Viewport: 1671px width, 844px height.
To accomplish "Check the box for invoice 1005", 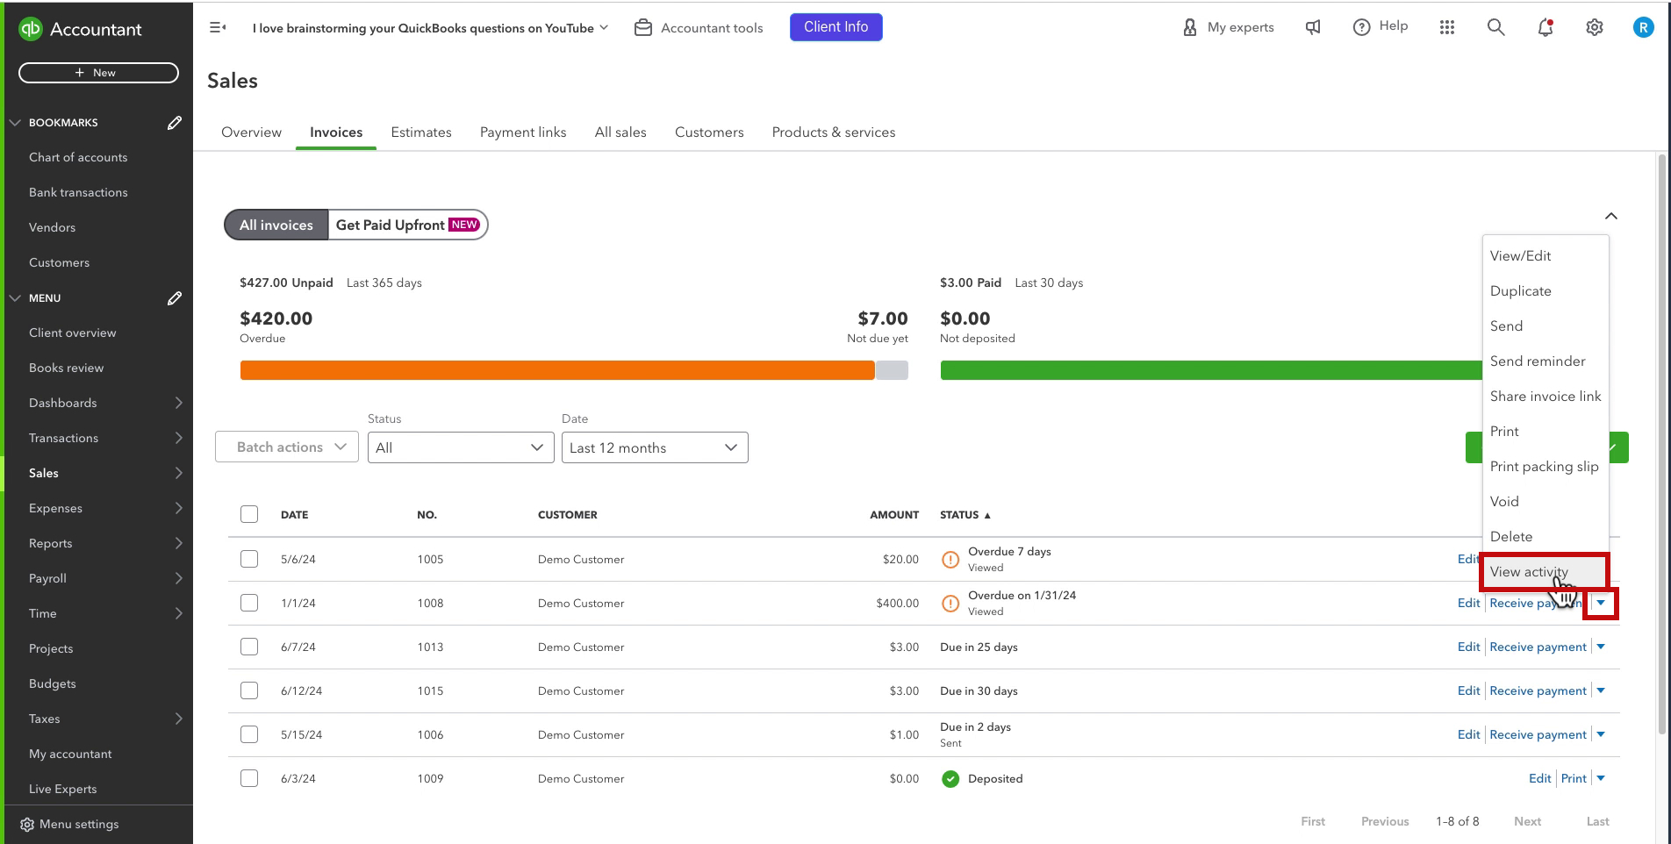I will coord(249,559).
